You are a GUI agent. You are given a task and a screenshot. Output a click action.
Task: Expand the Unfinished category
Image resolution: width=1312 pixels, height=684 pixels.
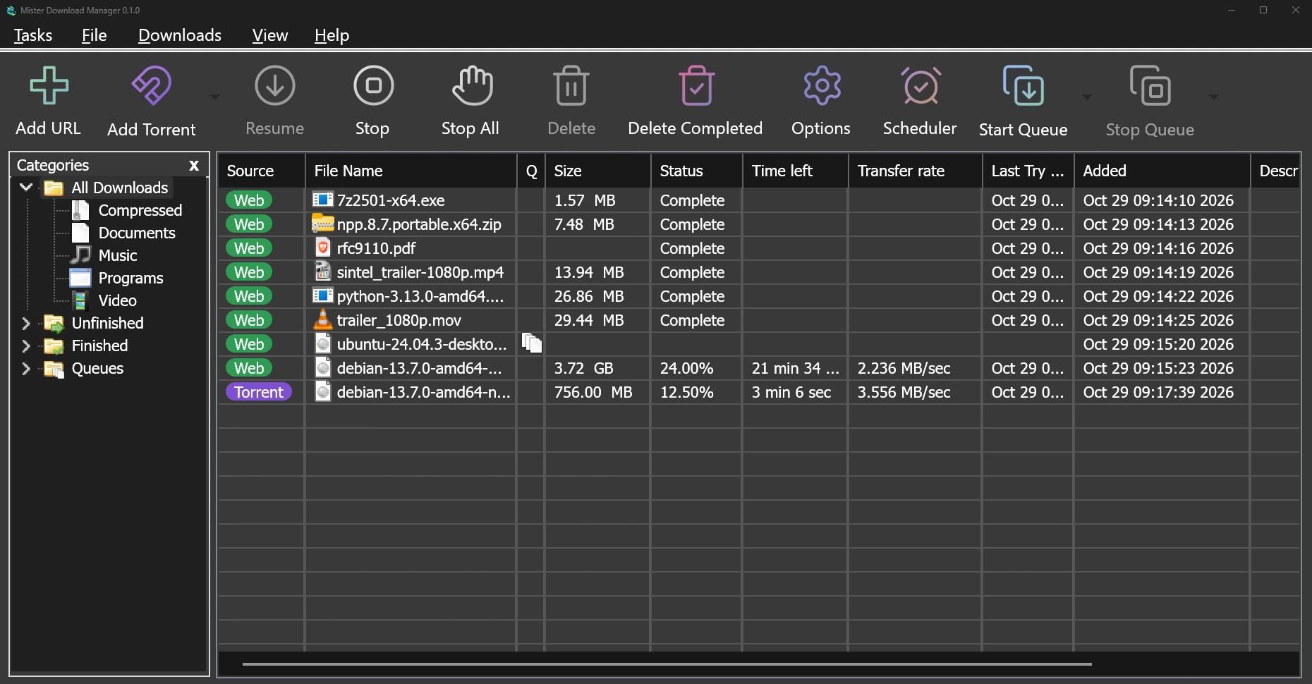click(26, 323)
